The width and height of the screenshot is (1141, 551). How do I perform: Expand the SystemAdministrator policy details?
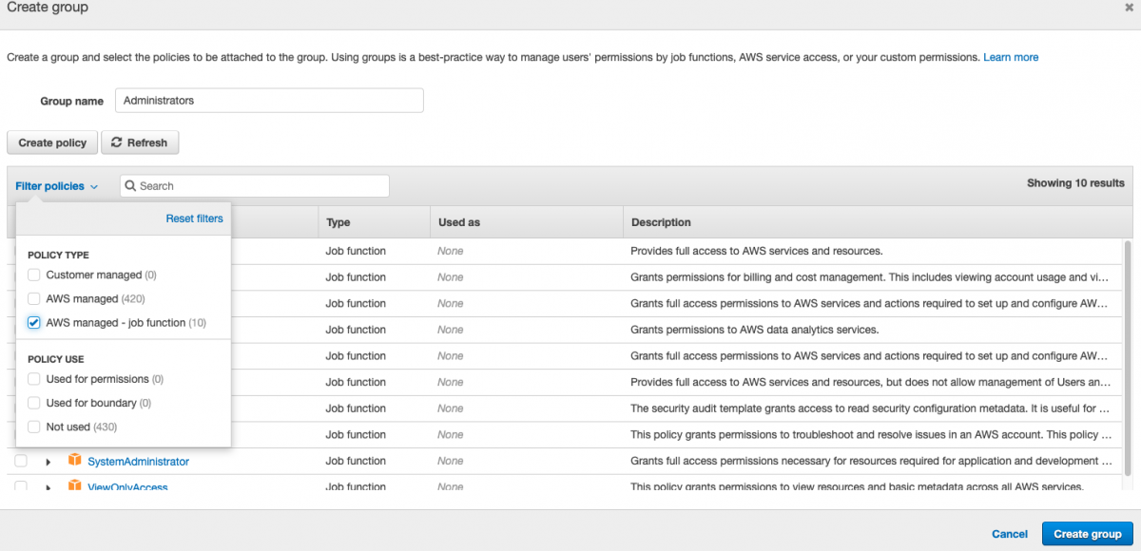[x=48, y=461]
